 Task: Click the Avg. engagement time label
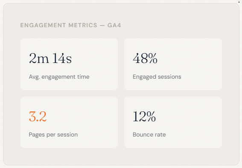click(x=59, y=77)
